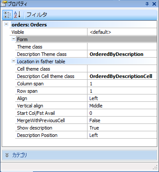Edit the Cell theme class value

(122, 69)
